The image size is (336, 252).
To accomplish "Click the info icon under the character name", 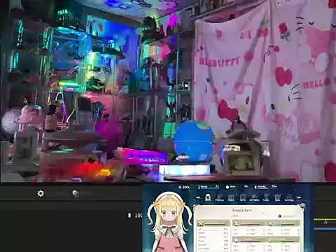I will pyautogui.click(x=279, y=216).
